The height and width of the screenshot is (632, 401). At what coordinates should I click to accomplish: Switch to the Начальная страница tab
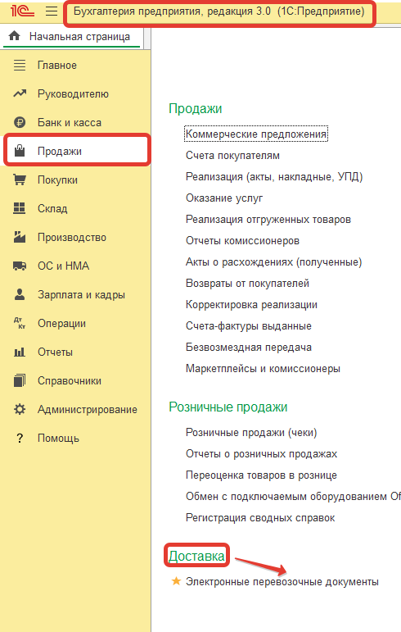pyautogui.click(x=73, y=37)
